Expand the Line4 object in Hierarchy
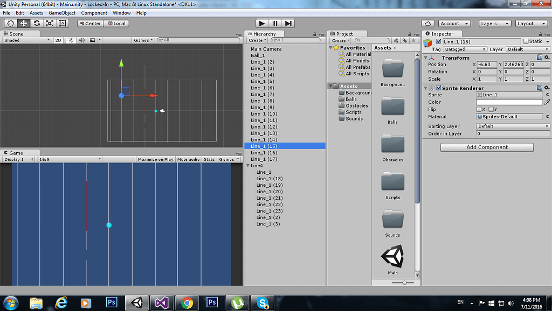 [x=248, y=166]
